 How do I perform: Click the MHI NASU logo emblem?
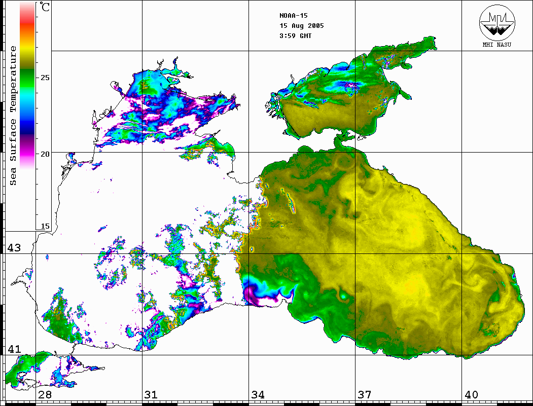pos(497,22)
